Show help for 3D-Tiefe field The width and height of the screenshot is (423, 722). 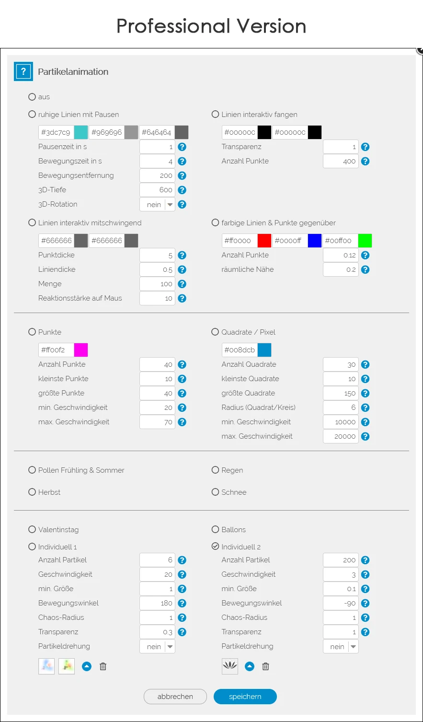pyautogui.click(x=182, y=190)
